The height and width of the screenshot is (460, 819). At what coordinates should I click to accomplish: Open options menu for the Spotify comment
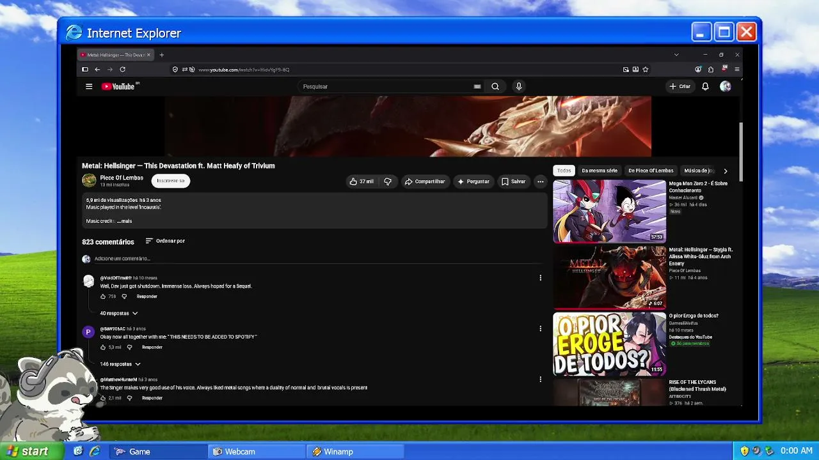tap(540, 328)
